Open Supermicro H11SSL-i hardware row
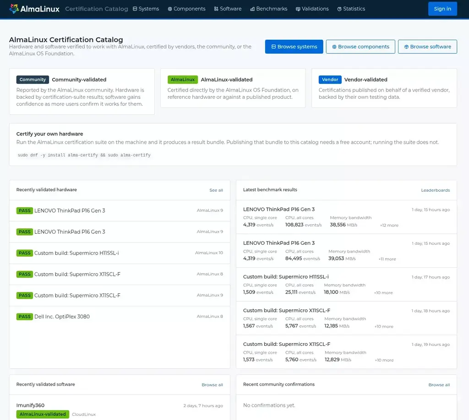The width and height of the screenshot is (469, 420). 120,253
